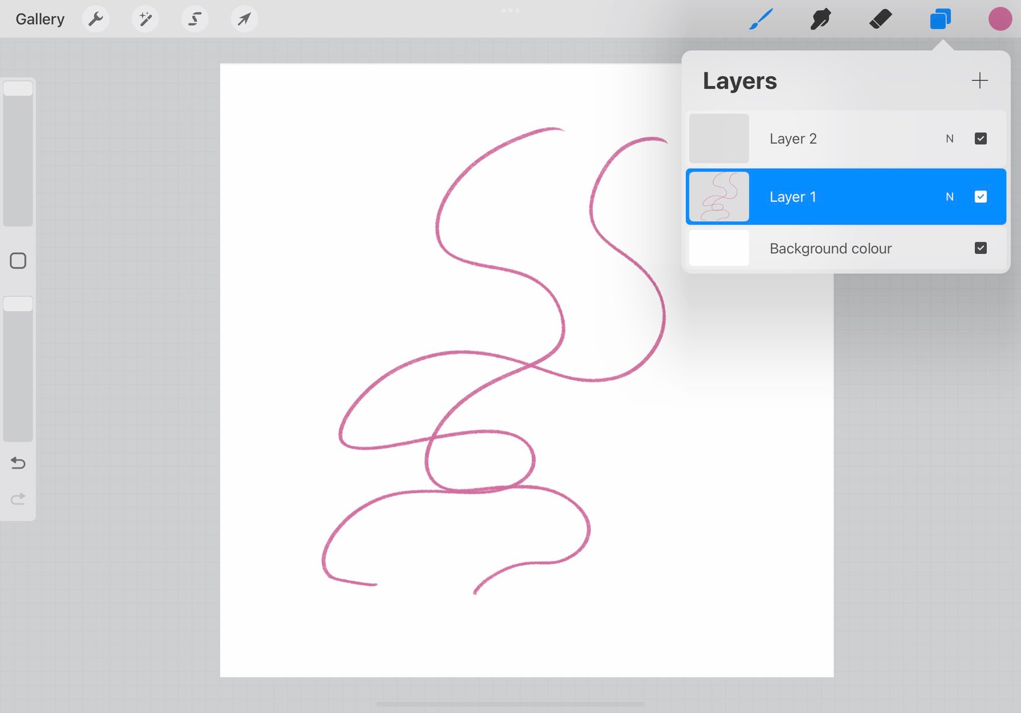Viewport: 1021px width, 713px height.
Task: Select the Layer 2 row
Action: [846, 139]
